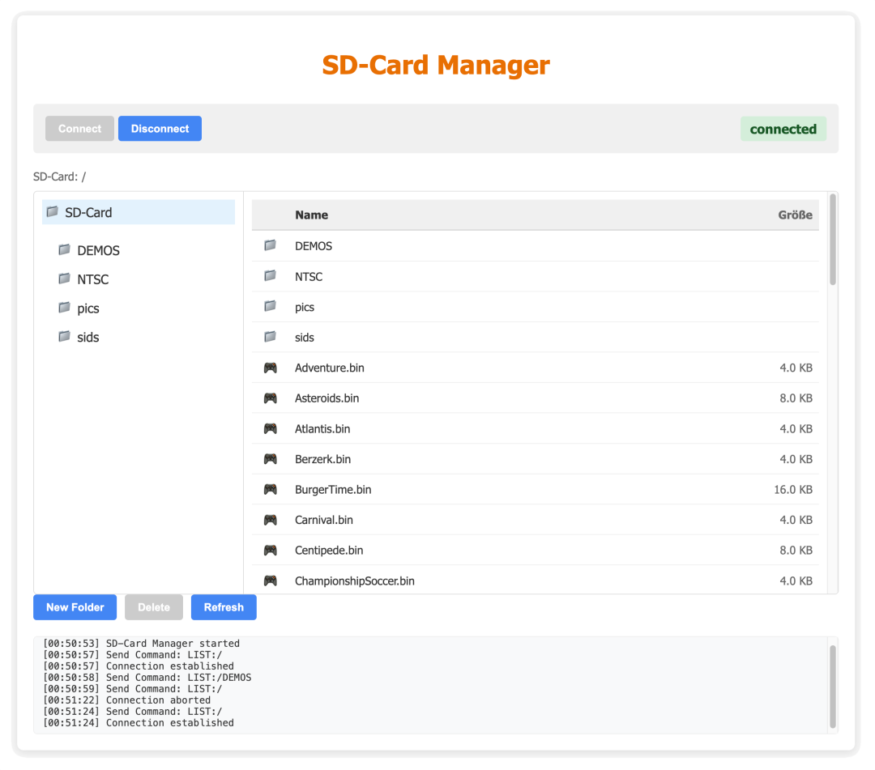875x770 pixels.
Task: Open pics label in the folder tree
Action: click(x=88, y=308)
